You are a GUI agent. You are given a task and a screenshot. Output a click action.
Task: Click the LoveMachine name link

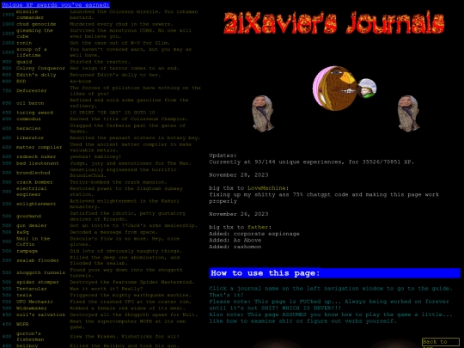(x=266, y=188)
